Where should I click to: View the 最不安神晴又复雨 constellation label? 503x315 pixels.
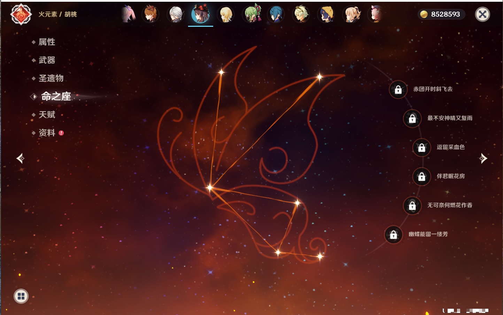click(x=450, y=118)
